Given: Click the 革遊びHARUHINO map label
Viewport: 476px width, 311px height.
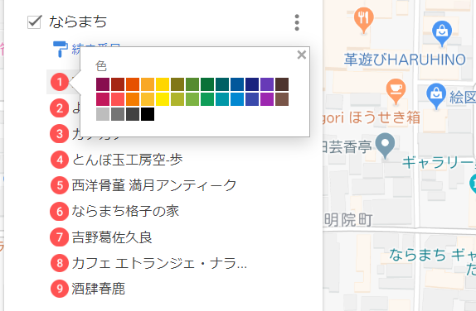Looking at the screenshot, I should (x=405, y=60).
